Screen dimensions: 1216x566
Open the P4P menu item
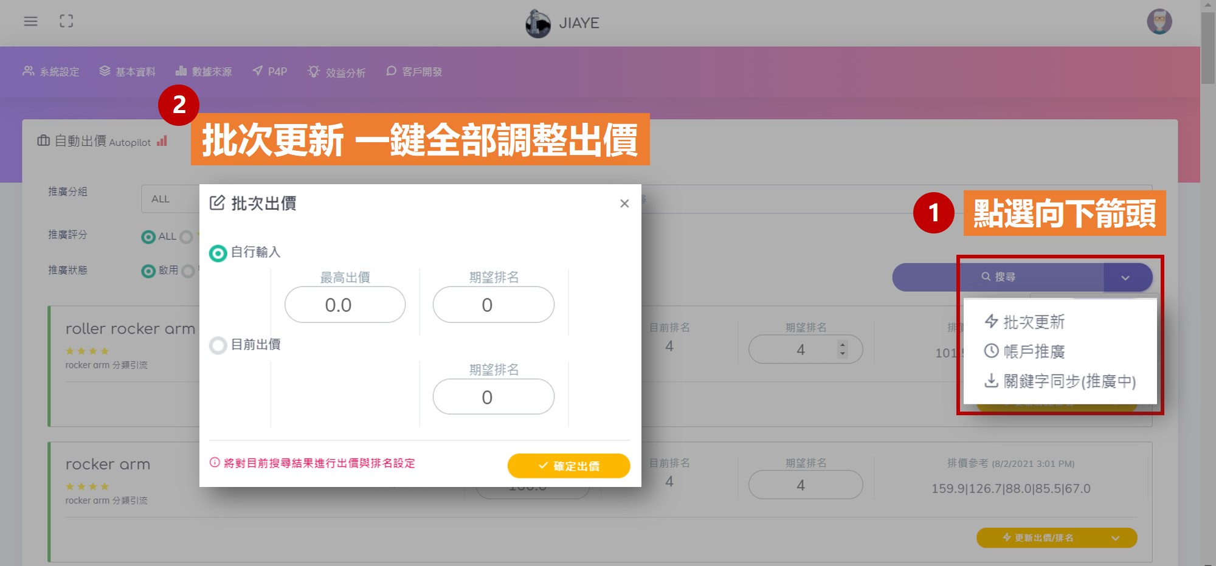[x=268, y=71]
